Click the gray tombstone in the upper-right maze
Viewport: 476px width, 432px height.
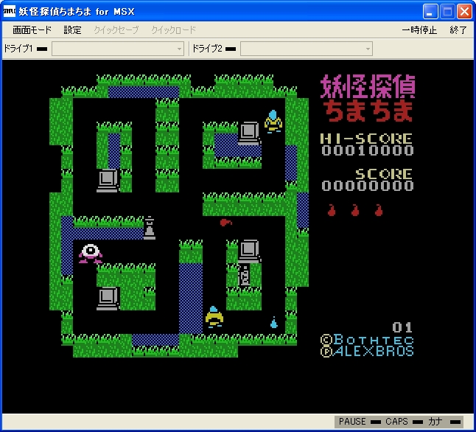click(250, 133)
